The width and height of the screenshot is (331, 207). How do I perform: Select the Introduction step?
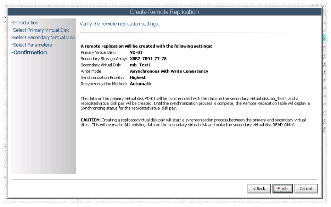(25, 23)
